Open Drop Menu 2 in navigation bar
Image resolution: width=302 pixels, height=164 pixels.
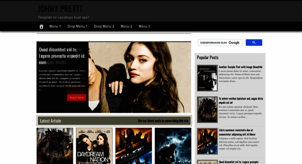pos(104,26)
